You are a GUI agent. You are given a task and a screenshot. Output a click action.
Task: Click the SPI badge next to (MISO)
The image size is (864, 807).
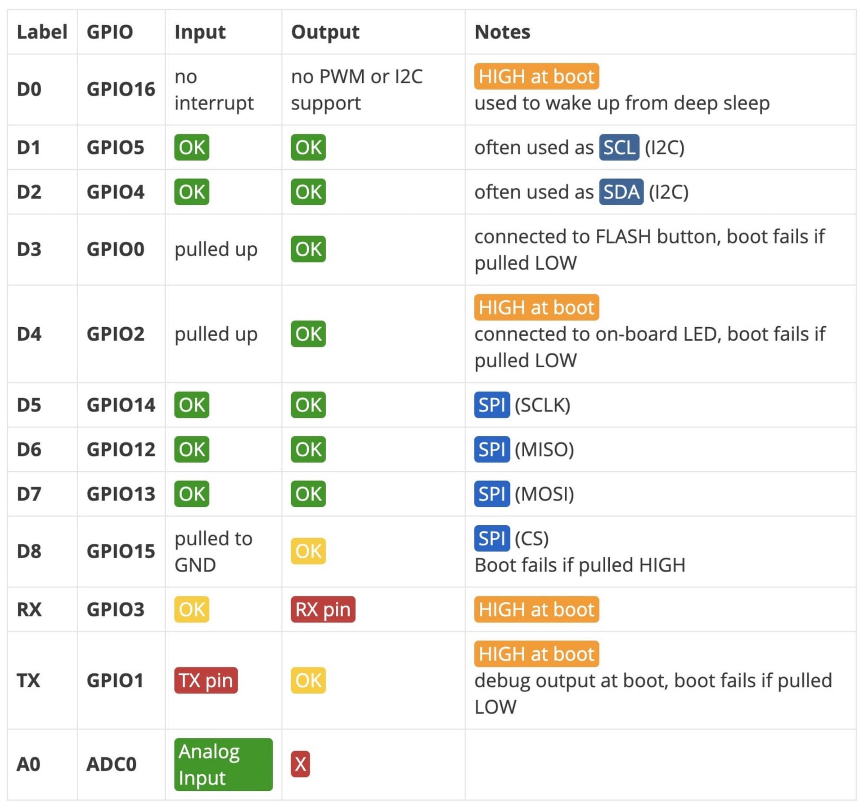coord(492,450)
